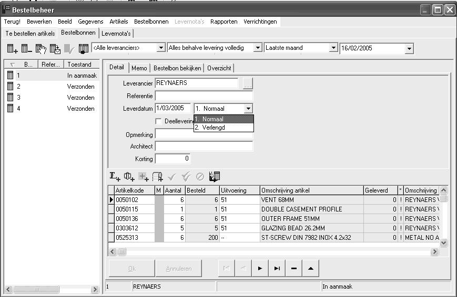Select order form 1 document icon
Image resolution: width=457 pixels, height=297 pixels.
tap(10, 76)
